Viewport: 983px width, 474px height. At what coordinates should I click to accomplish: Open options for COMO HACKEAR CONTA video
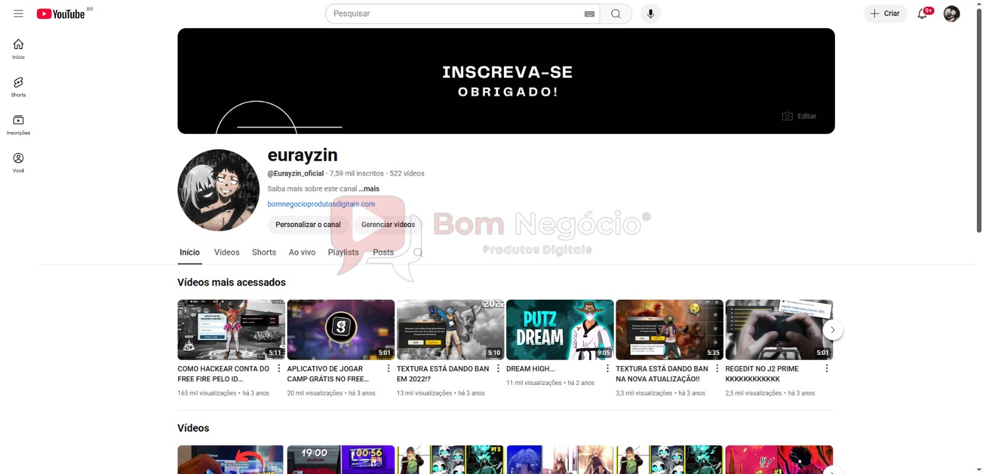click(x=279, y=368)
